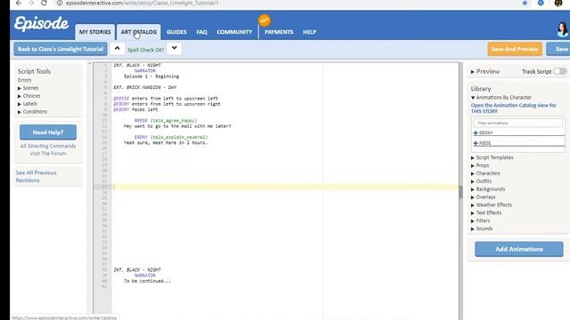Screen dimensions: 570x320
Task: Click the highlighted empty script line
Action: point(285,187)
